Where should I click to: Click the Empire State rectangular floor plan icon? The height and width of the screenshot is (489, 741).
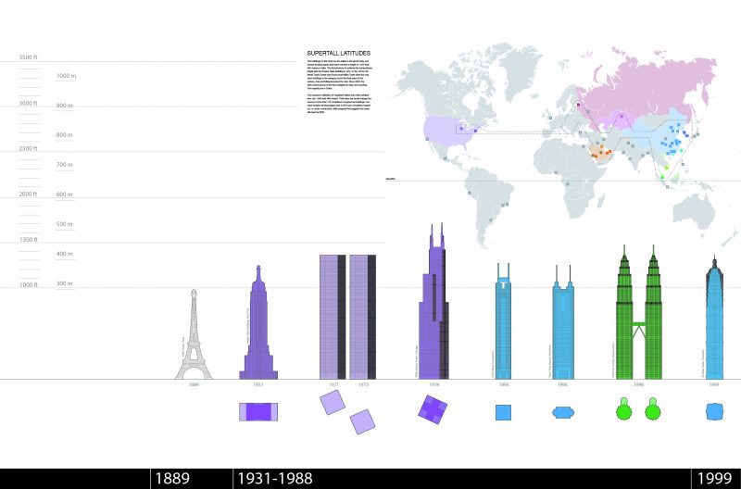pyautogui.click(x=258, y=412)
